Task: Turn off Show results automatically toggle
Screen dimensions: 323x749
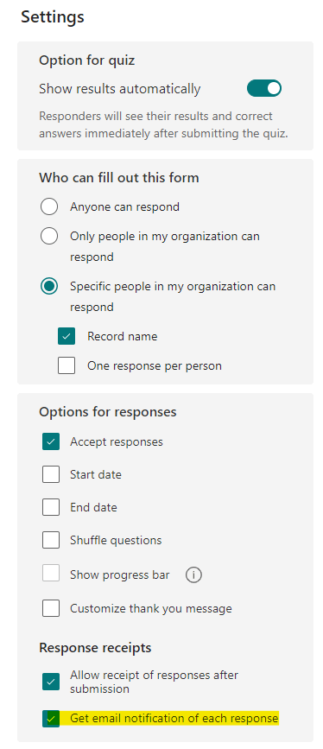Action: pos(264,88)
